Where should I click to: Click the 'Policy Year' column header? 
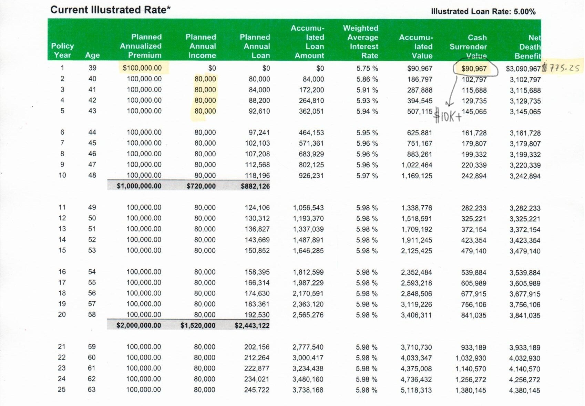click(x=62, y=51)
